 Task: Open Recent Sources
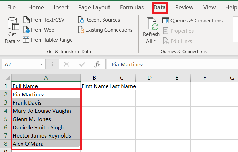(99, 20)
